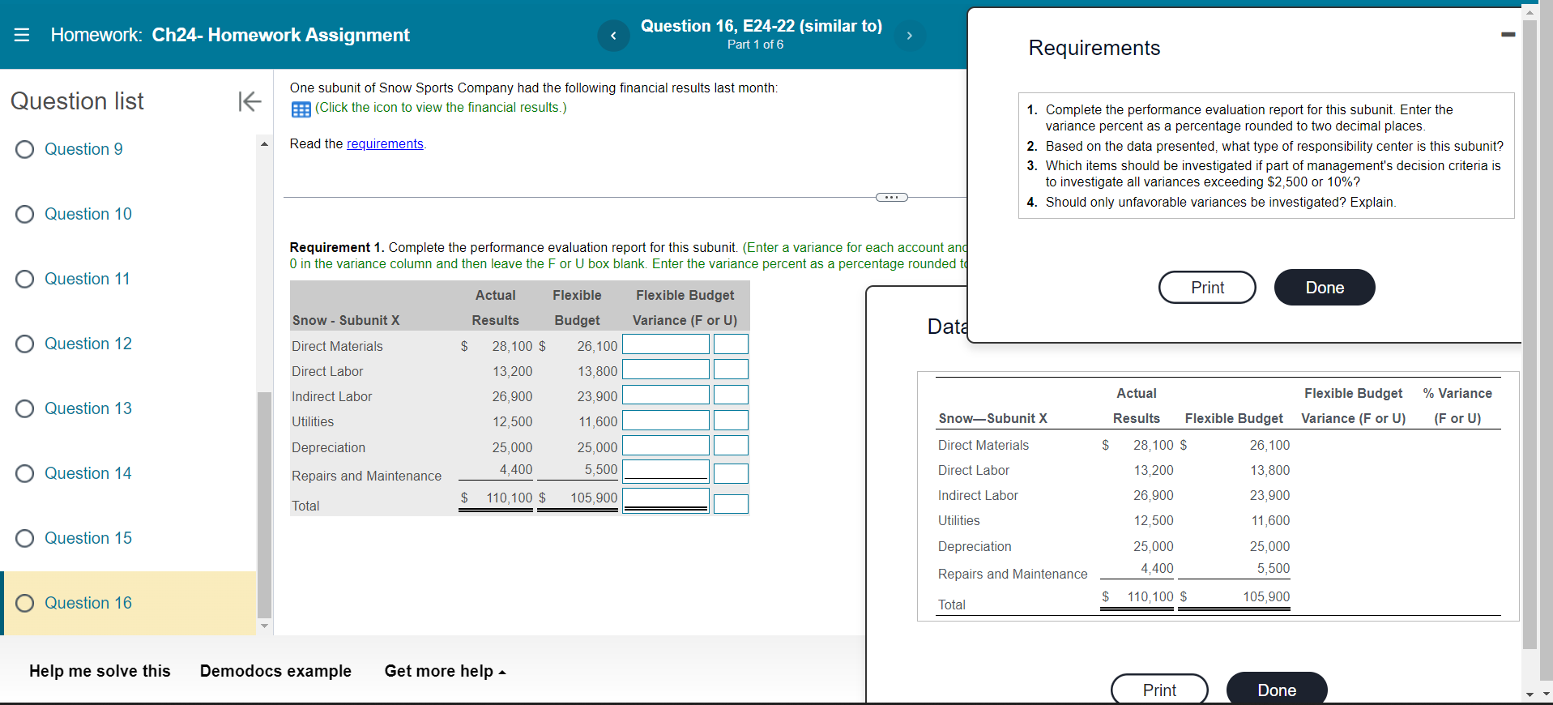The width and height of the screenshot is (1553, 705).
Task: Click Utilities variance input field
Action: (666, 420)
